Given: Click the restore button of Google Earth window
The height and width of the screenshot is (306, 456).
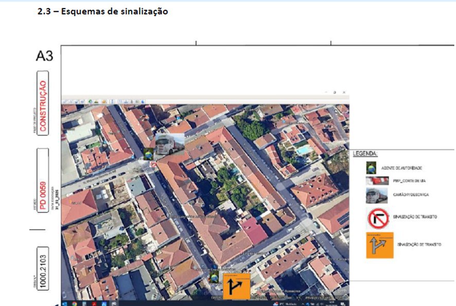Looking at the screenshot, I should click(x=335, y=93).
